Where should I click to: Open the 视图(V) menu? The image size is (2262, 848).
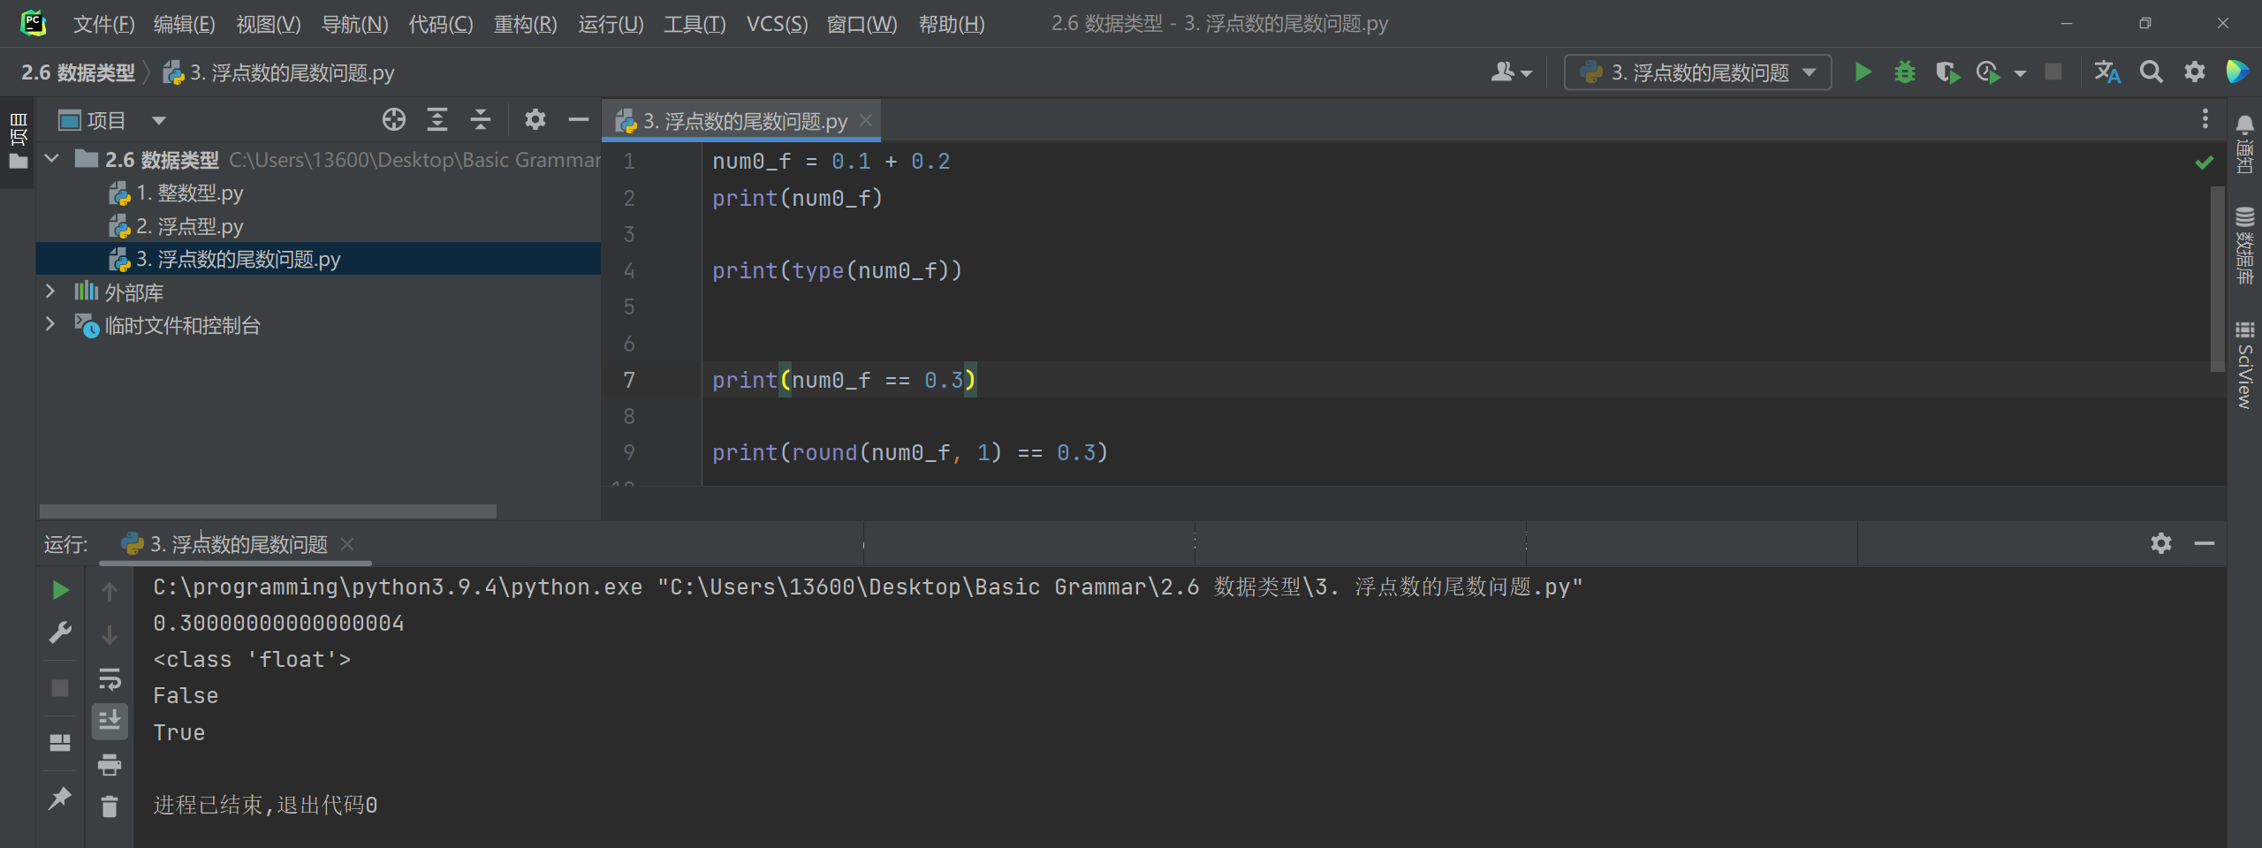[x=268, y=24]
